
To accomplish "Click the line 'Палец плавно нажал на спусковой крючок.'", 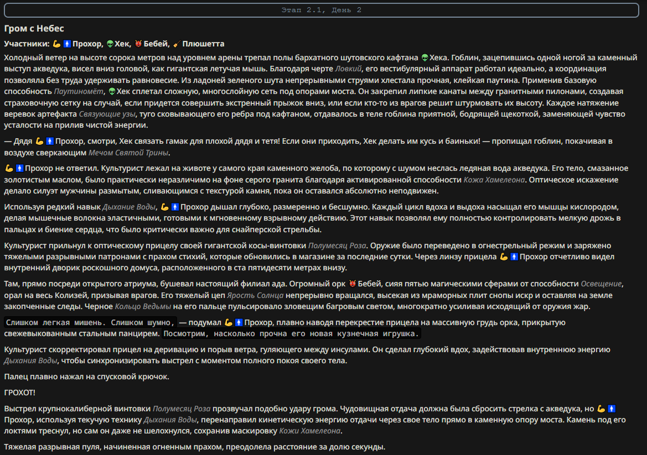I will point(87,376).
